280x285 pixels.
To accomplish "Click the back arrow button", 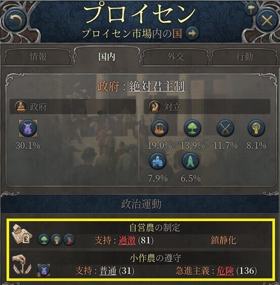I will click(16, 20).
